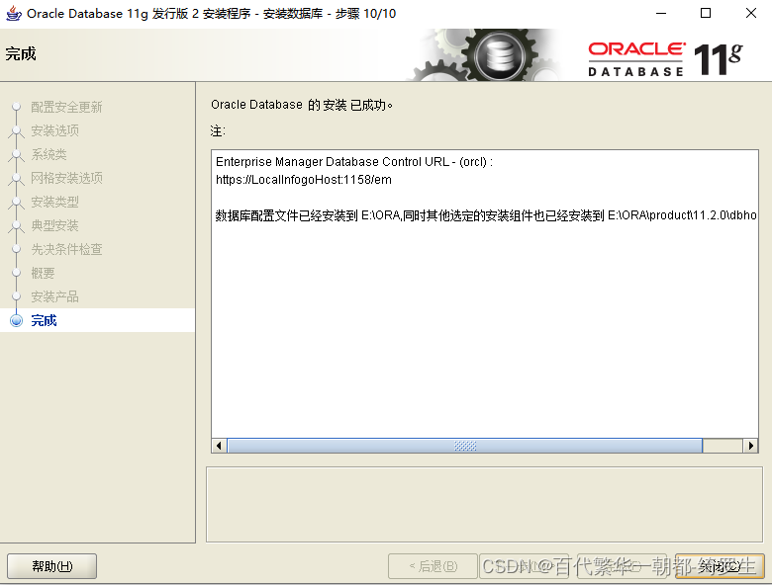Select the 系统类 step in sidebar
Image resolution: width=772 pixels, height=585 pixels.
click(x=48, y=154)
